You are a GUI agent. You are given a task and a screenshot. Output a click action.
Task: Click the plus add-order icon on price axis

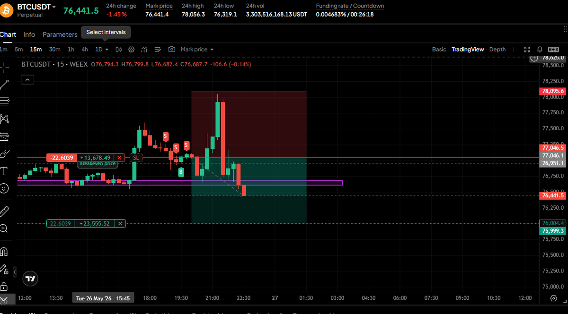pos(534,58)
